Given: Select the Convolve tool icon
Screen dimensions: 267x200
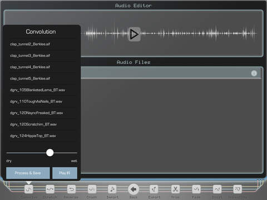Looking at the screenshot, I should pyautogui.click(x=29, y=189).
